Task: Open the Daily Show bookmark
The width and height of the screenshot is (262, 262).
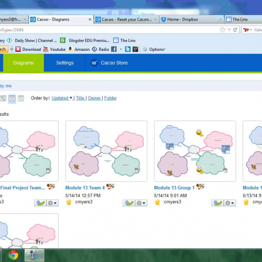Action: (32, 40)
